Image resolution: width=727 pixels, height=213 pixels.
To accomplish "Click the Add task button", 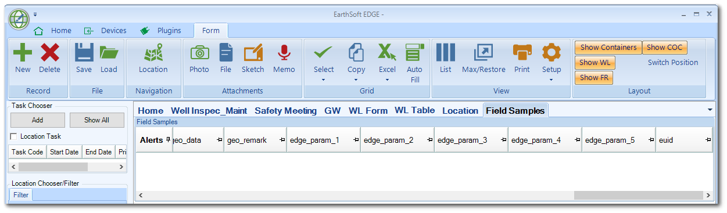I will click(x=38, y=120).
